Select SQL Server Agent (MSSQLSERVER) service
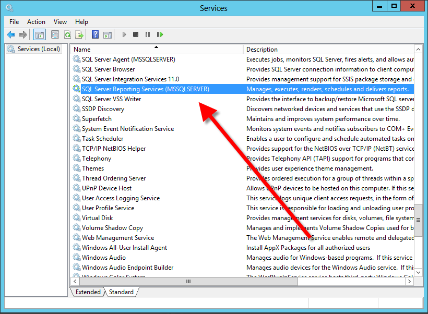This screenshot has height=314, width=428. click(128, 59)
